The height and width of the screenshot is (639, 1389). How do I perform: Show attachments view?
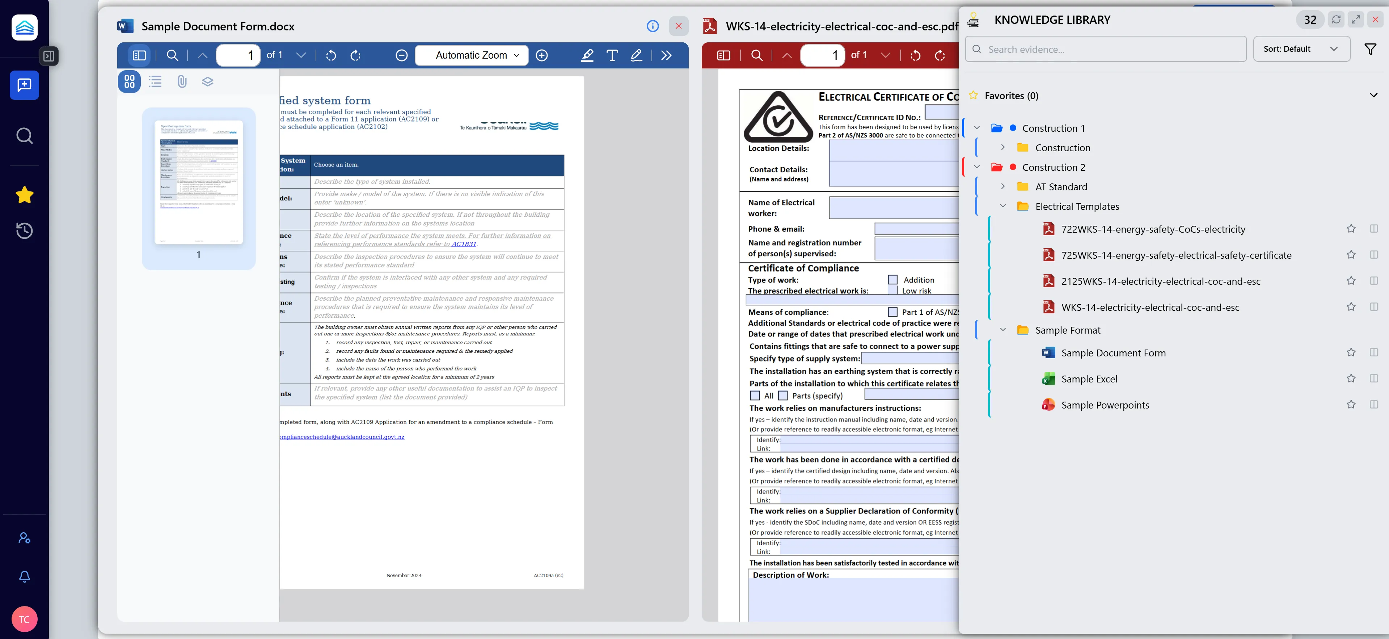pyautogui.click(x=182, y=81)
